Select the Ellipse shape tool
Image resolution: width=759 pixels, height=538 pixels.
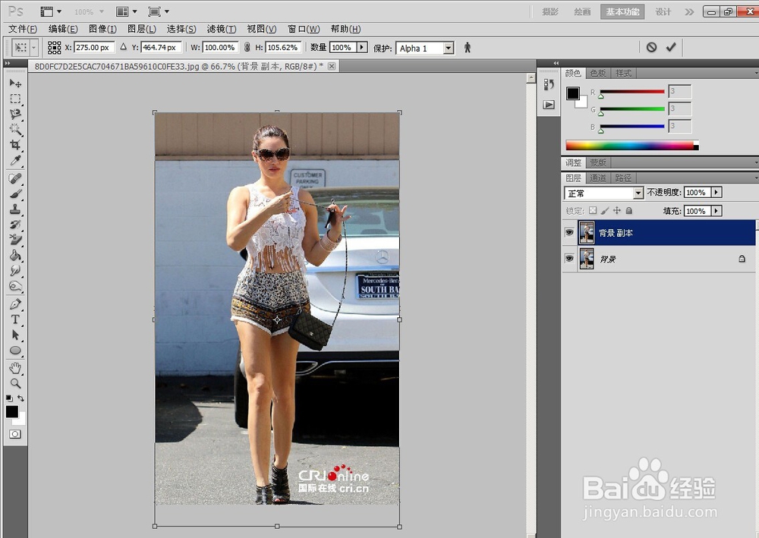click(15, 351)
